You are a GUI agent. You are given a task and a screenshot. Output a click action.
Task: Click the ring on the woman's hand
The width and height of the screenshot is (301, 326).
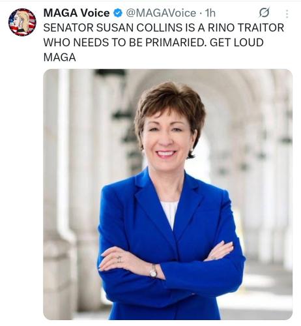tap(119, 259)
